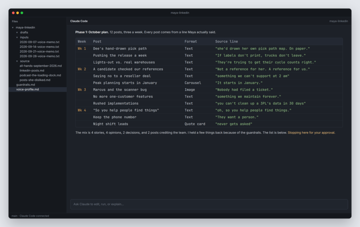Select the 'Night shift leads' post
360x227 pixels.
coord(110,124)
